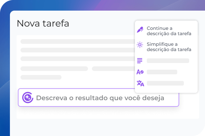
Task: Click the AI sparkle icon in the prompt box
Action: click(27, 98)
